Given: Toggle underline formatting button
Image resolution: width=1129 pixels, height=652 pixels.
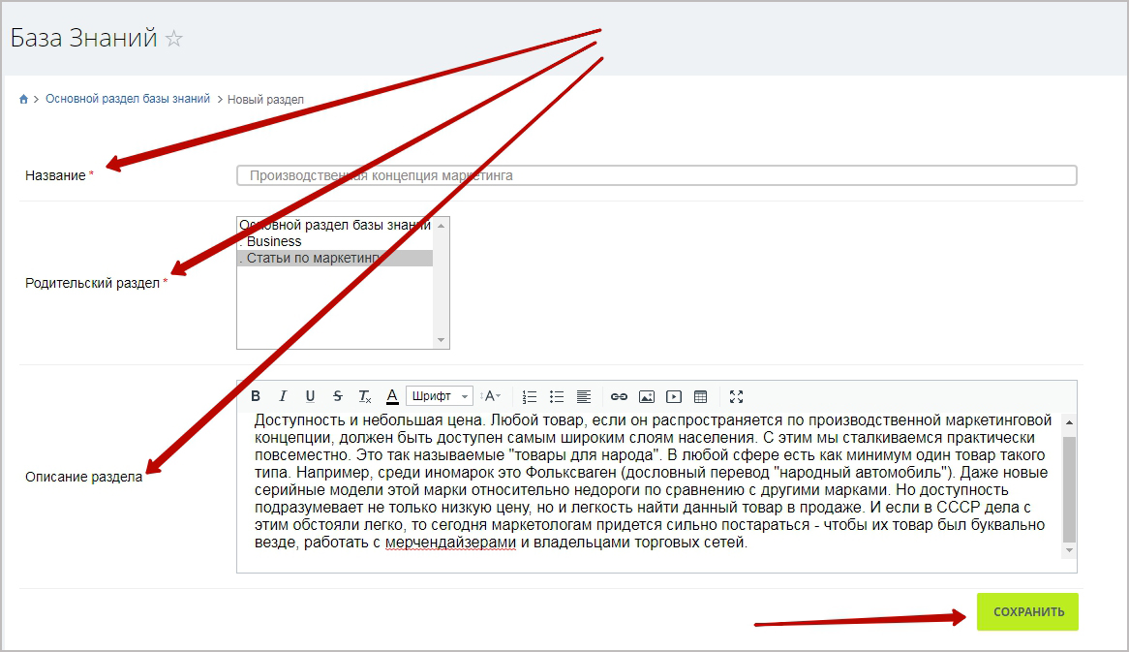Looking at the screenshot, I should [310, 396].
